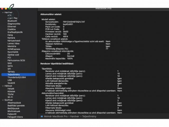Screen dimensions: 169x127
Task: Open the Vezérlő entry
Action: [x=11, y=83]
